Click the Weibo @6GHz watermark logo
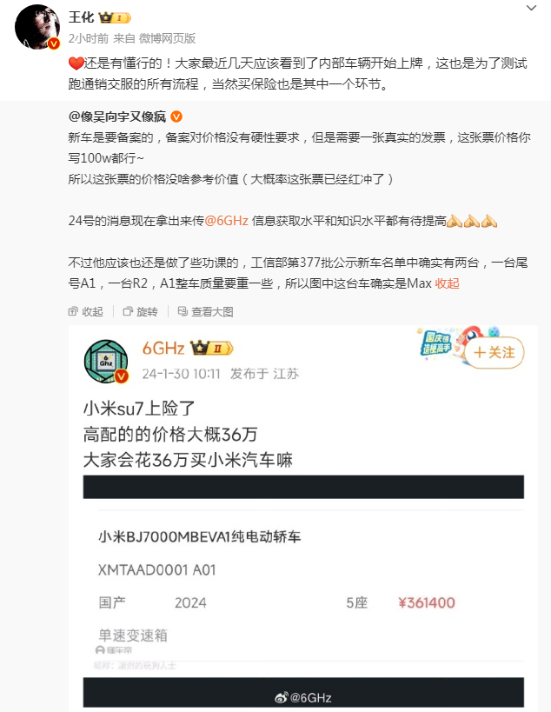This screenshot has height=712, width=551. (303, 697)
